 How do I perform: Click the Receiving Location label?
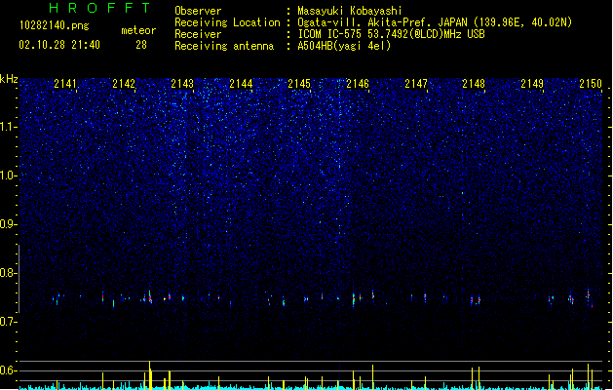(227, 22)
